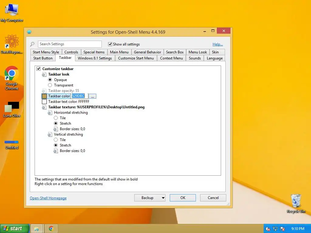Open the Backup dropdown arrow
Screen dimensions: 311x233
coord(163,198)
